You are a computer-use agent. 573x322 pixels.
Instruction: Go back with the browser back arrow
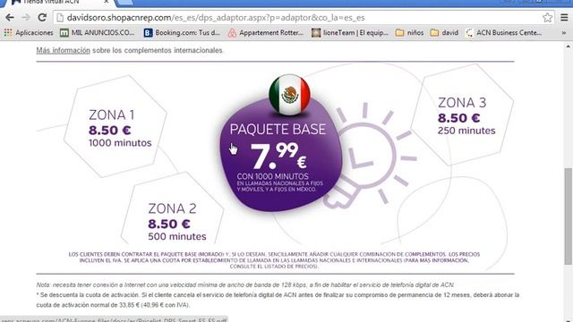(10, 17)
